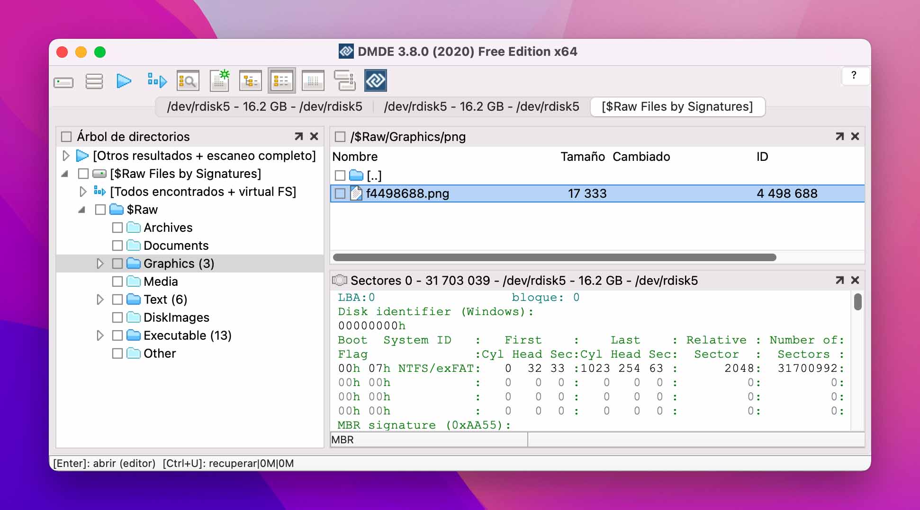Collapse the [$Raw Files by Signatures] node

coord(65,174)
